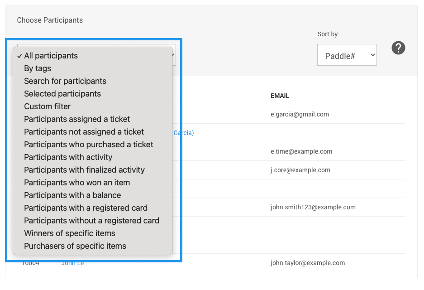Select All participants option
Screen dimensions: 424x290
[51, 56]
